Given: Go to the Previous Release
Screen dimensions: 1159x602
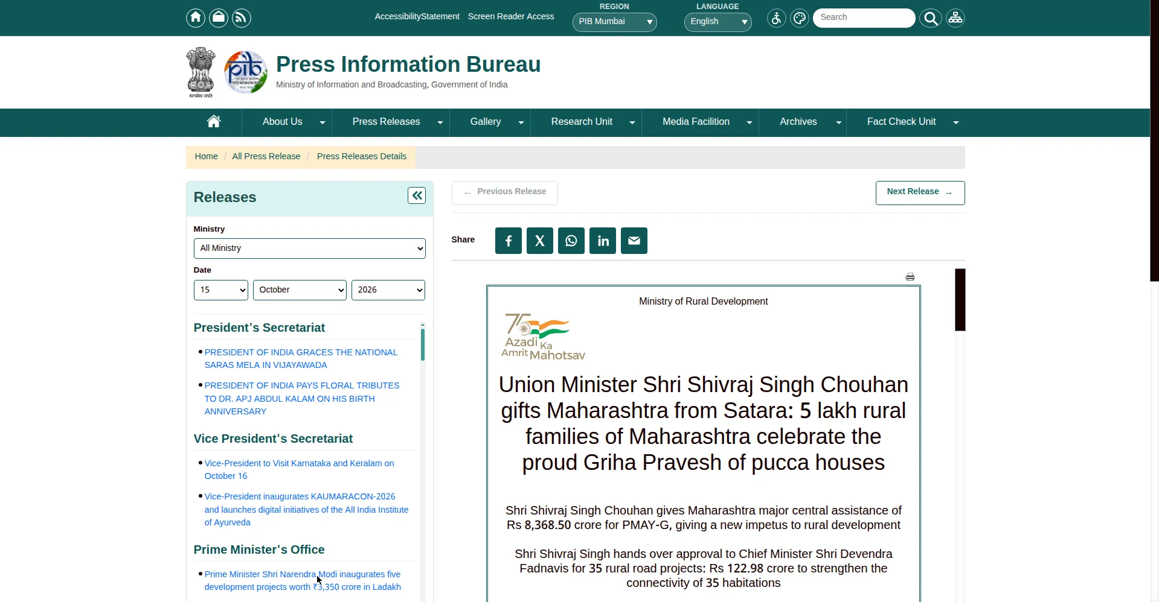Looking at the screenshot, I should pyautogui.click(x=504, y=192).
